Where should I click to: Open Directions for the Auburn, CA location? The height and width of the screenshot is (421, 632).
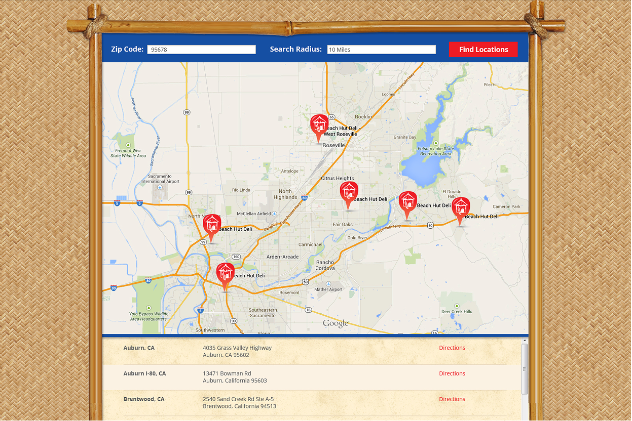click(x=452, y=348)
